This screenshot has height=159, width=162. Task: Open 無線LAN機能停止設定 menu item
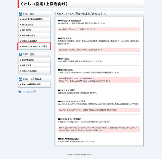click(x=34, y=84)
